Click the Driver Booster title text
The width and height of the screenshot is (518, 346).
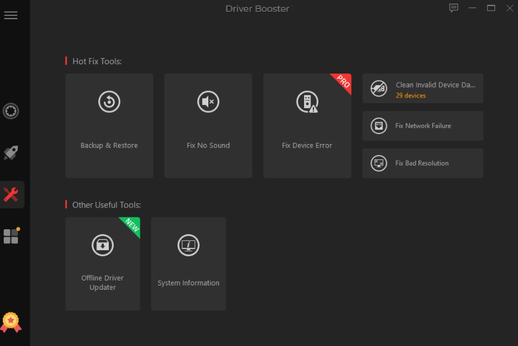(x=257, y=9)
